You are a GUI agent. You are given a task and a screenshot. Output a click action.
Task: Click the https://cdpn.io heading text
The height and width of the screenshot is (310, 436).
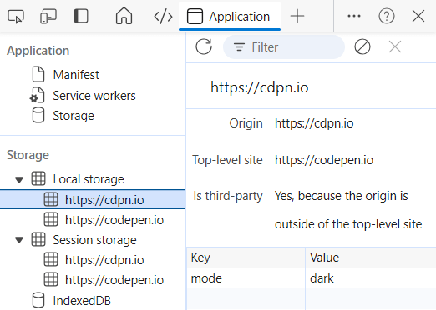[x=260, y=87]
